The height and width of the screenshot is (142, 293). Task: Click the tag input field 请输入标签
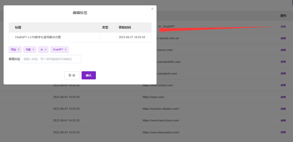(51, 59)
